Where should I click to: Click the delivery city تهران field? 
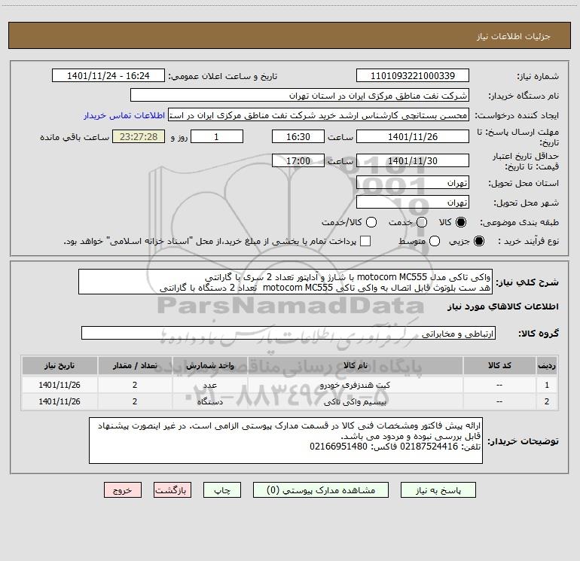[413, 202]
